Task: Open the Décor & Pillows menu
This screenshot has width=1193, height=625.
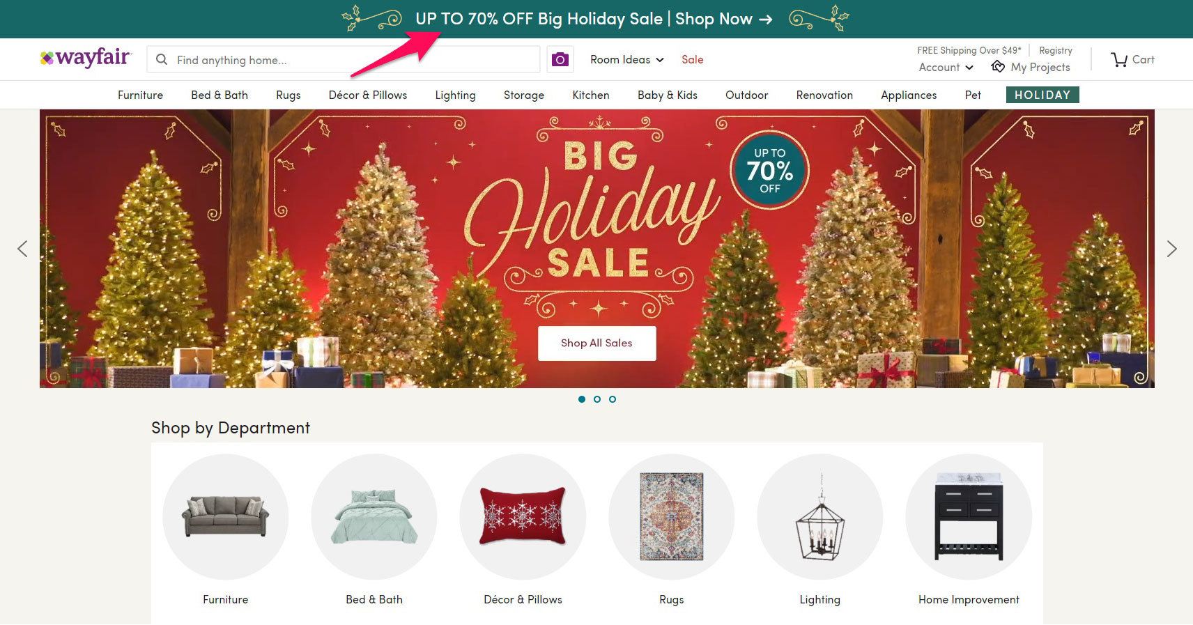Action: [368, 95]
